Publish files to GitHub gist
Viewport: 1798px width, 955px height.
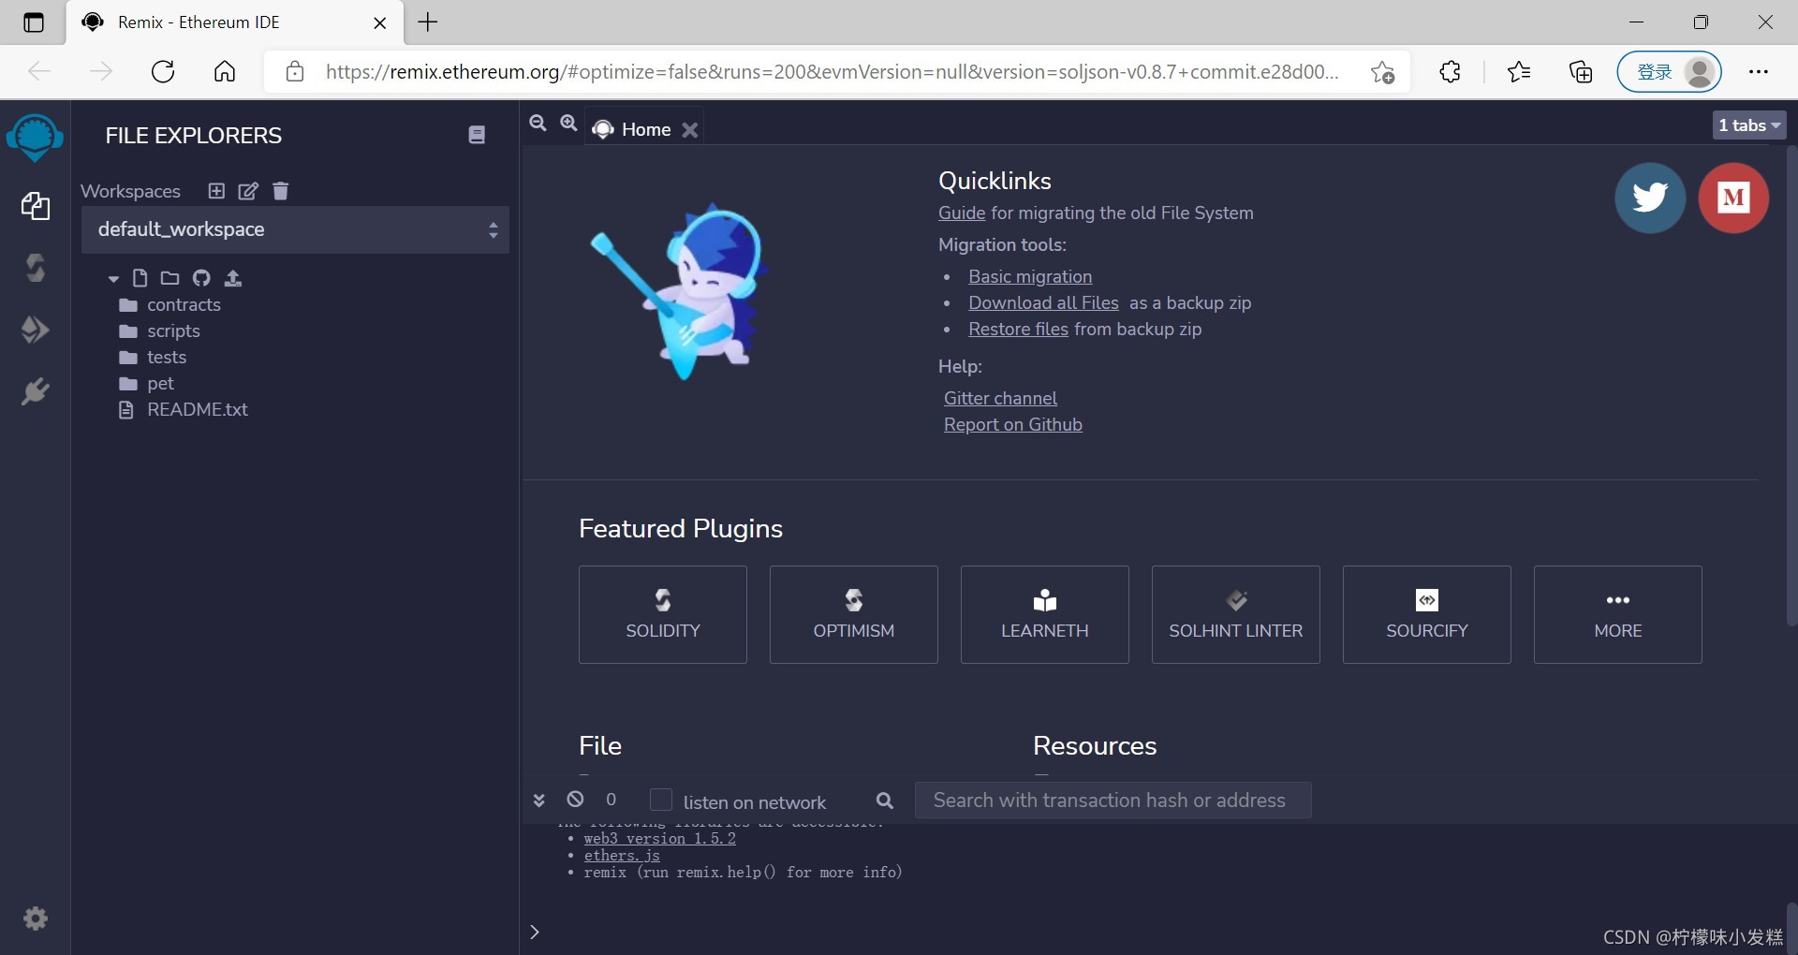(201, 278)
